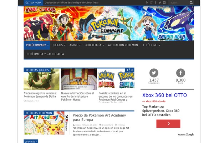214x143 pixels.
Task: Expand the Pokécompany menu
Action: (x=37, y=45)
